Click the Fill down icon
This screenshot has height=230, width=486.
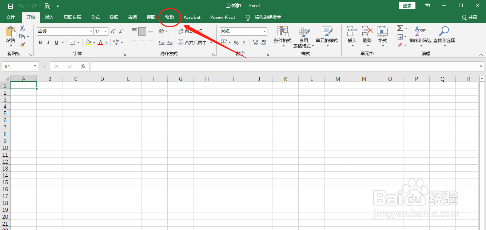pyautogui.click(x=400, y=37)
